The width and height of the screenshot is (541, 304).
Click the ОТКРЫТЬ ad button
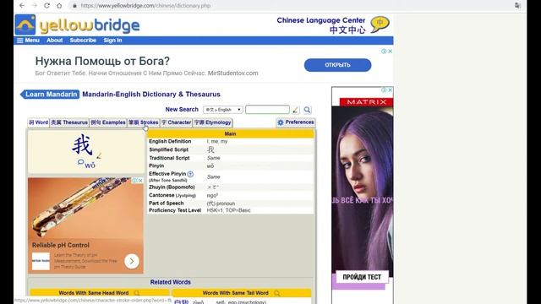337,65
